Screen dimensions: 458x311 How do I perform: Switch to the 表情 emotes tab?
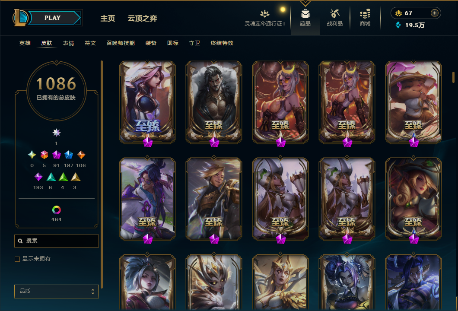point(68,43)
